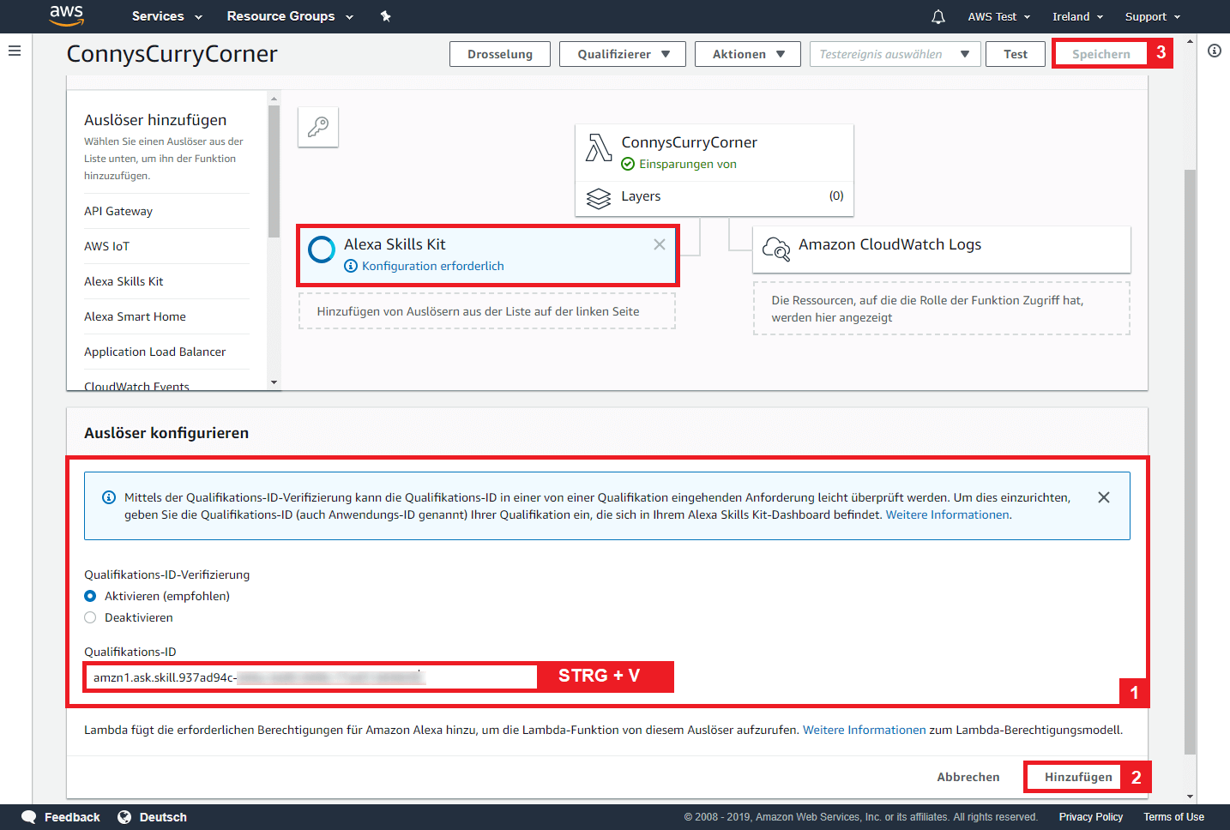1230x830 pixels.
Task: Open the Support menu
Action: point(1153,16)
